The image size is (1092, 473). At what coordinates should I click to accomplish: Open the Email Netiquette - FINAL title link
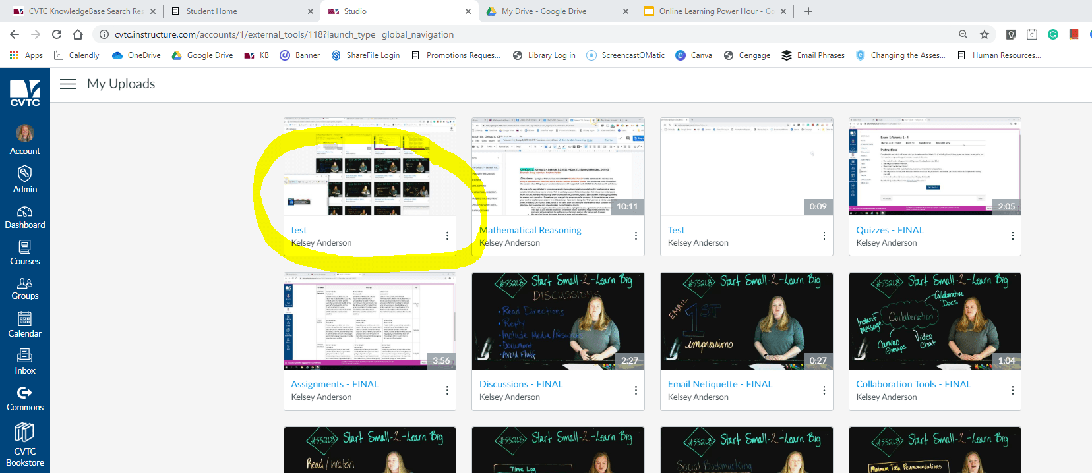[720, 384]
